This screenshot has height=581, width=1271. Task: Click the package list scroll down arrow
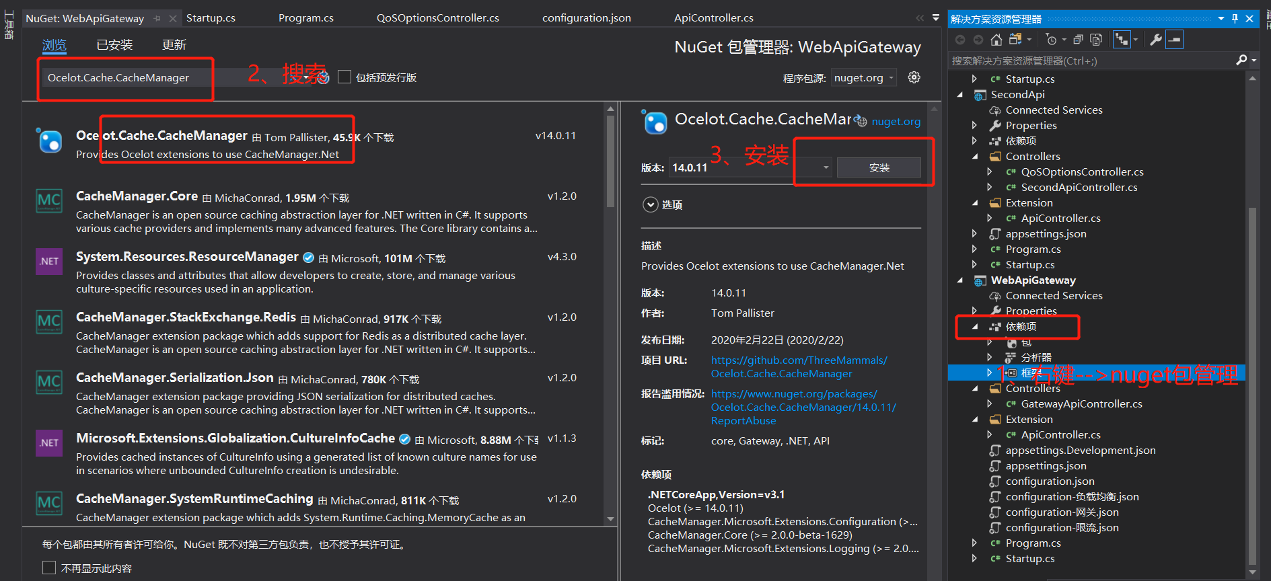(610, 518)
